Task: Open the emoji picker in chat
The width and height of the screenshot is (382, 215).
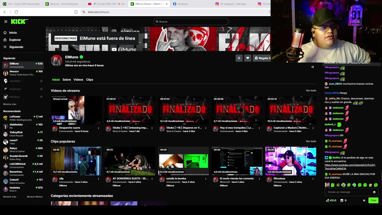Action: (374, 192)
